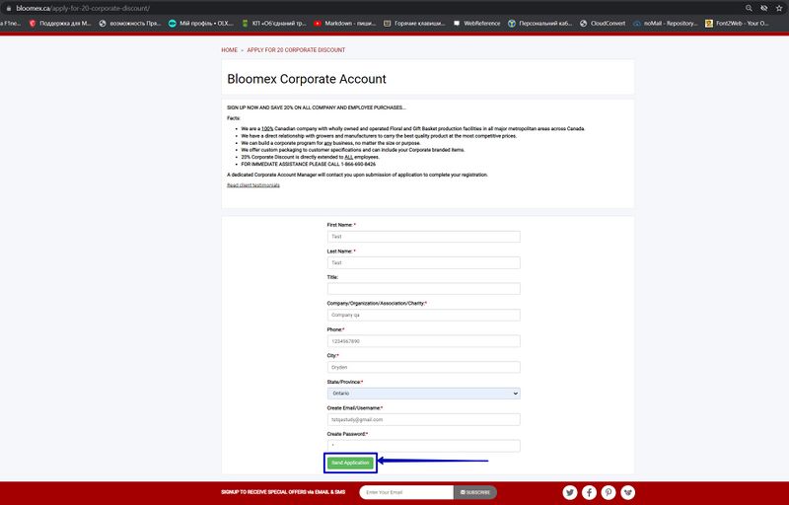Click APPLY FOR 20 CORPORATE DISCOUNT breadcrumb
The height and width of the screenshot is (505, 789).
point(296,49)
